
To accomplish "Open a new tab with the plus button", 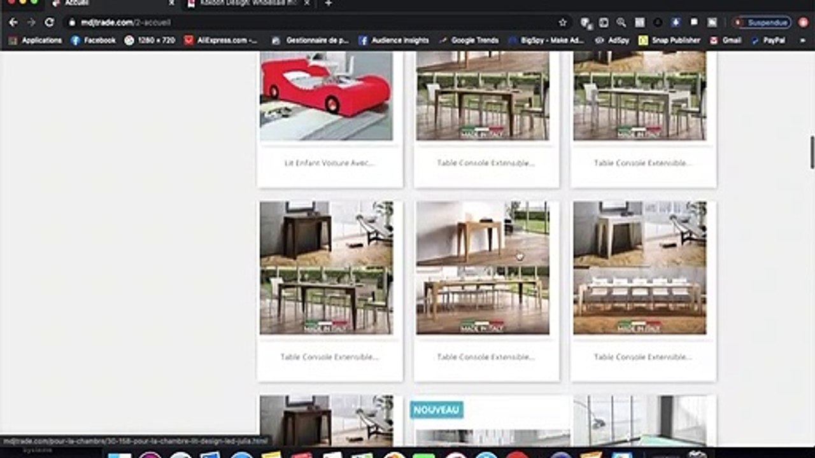I will pos(328,3).
